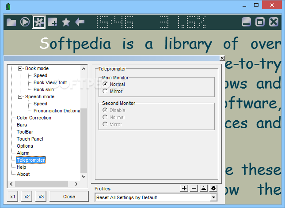Image resolution: width=285 pixels, height=208 pixels.
Task: Select Teleprompter in settings tree
Action: tap(31, 160)
